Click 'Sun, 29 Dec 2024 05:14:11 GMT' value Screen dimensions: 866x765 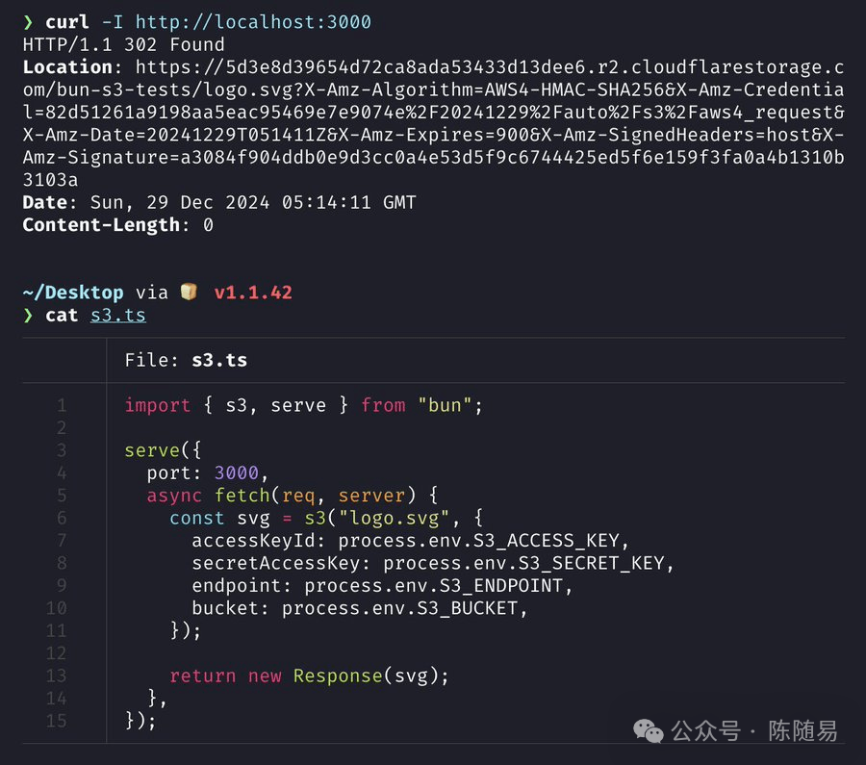(253, 202)
